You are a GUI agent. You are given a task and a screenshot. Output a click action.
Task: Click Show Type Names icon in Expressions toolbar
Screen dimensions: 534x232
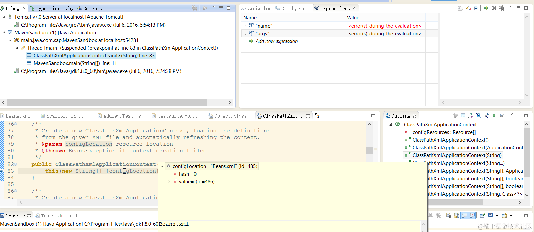pos(460,8)
